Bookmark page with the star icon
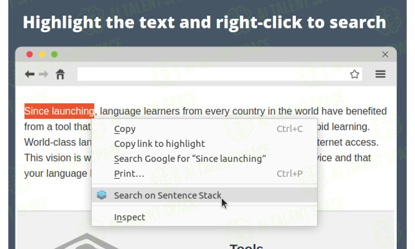 pyautogui.click(x=354, y=74)
